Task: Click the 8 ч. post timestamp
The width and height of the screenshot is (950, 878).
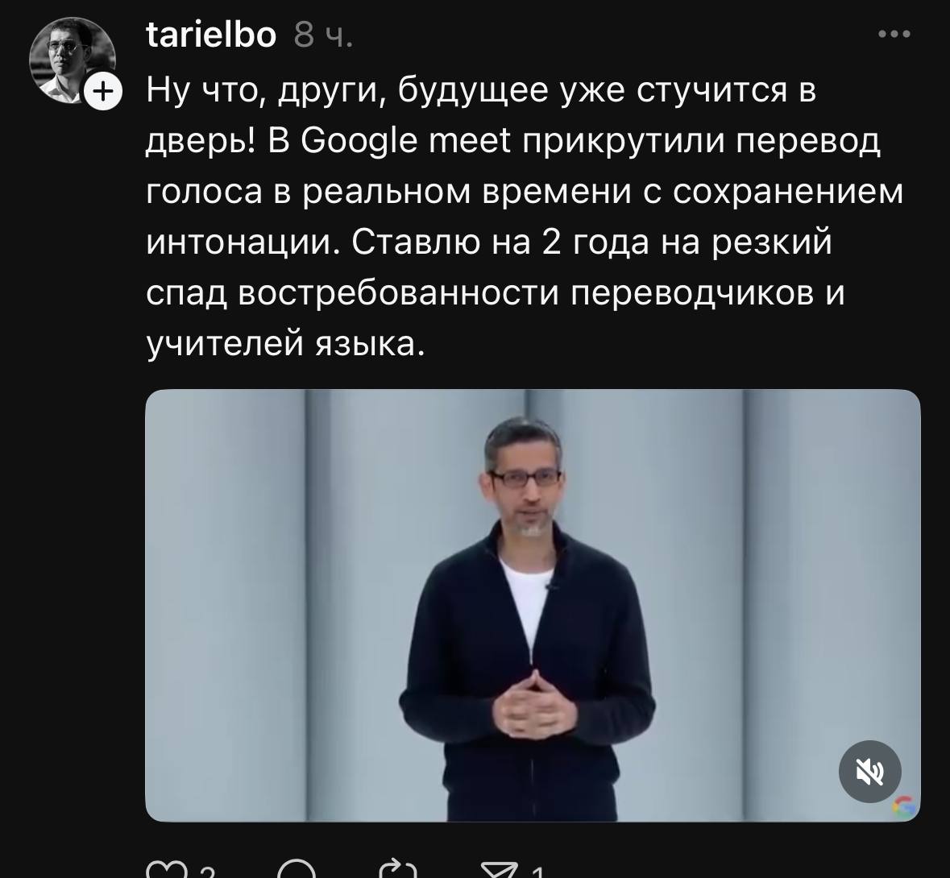Action: point(323,35)
